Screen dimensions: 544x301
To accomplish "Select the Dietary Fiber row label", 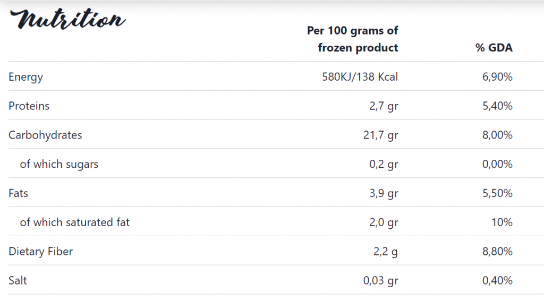I will click(x=40, y=252).
